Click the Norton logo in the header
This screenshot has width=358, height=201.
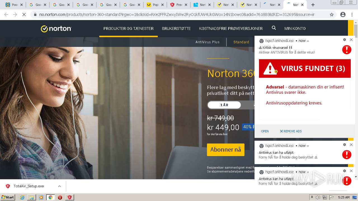coord(56,28)
